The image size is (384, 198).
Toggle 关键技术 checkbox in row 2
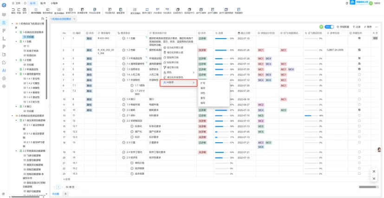[359, 50]
